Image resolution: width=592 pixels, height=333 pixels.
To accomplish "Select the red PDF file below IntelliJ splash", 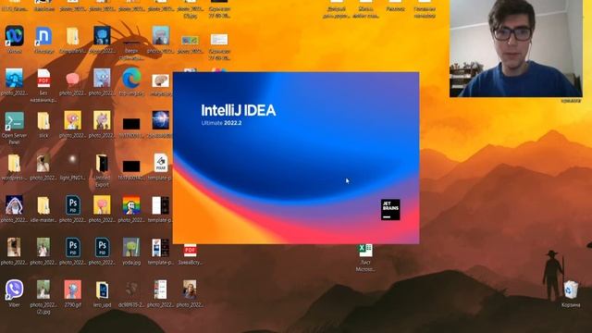I will tap(190, 251).
